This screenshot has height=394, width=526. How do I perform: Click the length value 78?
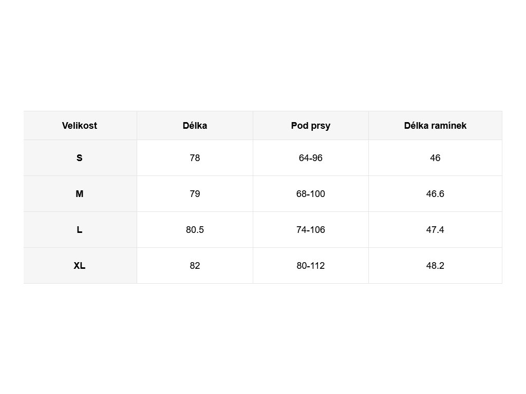tap(195, 158)
